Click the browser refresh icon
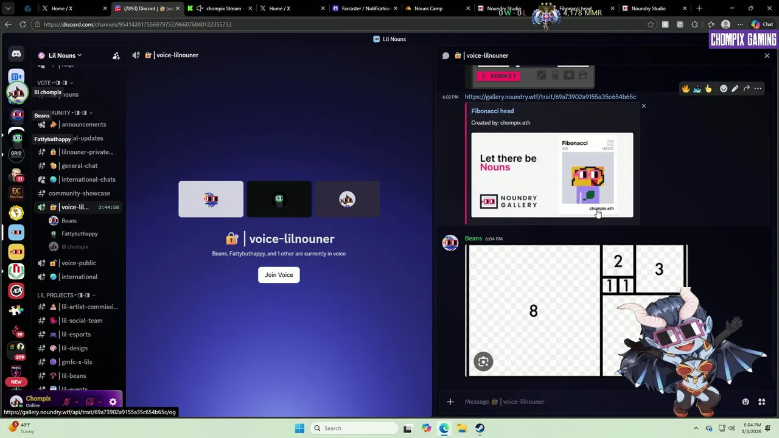779x438 pixels. click(23, 24)
